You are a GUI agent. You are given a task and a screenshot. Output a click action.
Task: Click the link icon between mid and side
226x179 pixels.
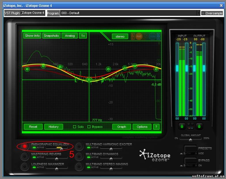[146, 36]
